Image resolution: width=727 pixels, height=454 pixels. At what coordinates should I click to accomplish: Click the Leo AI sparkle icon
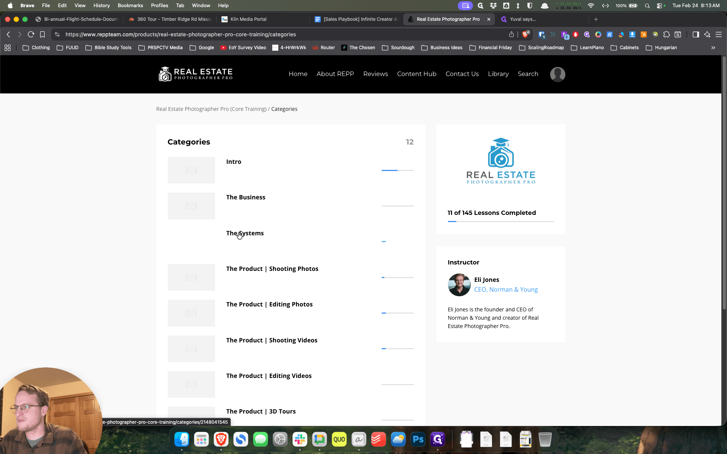pos(707,34)
